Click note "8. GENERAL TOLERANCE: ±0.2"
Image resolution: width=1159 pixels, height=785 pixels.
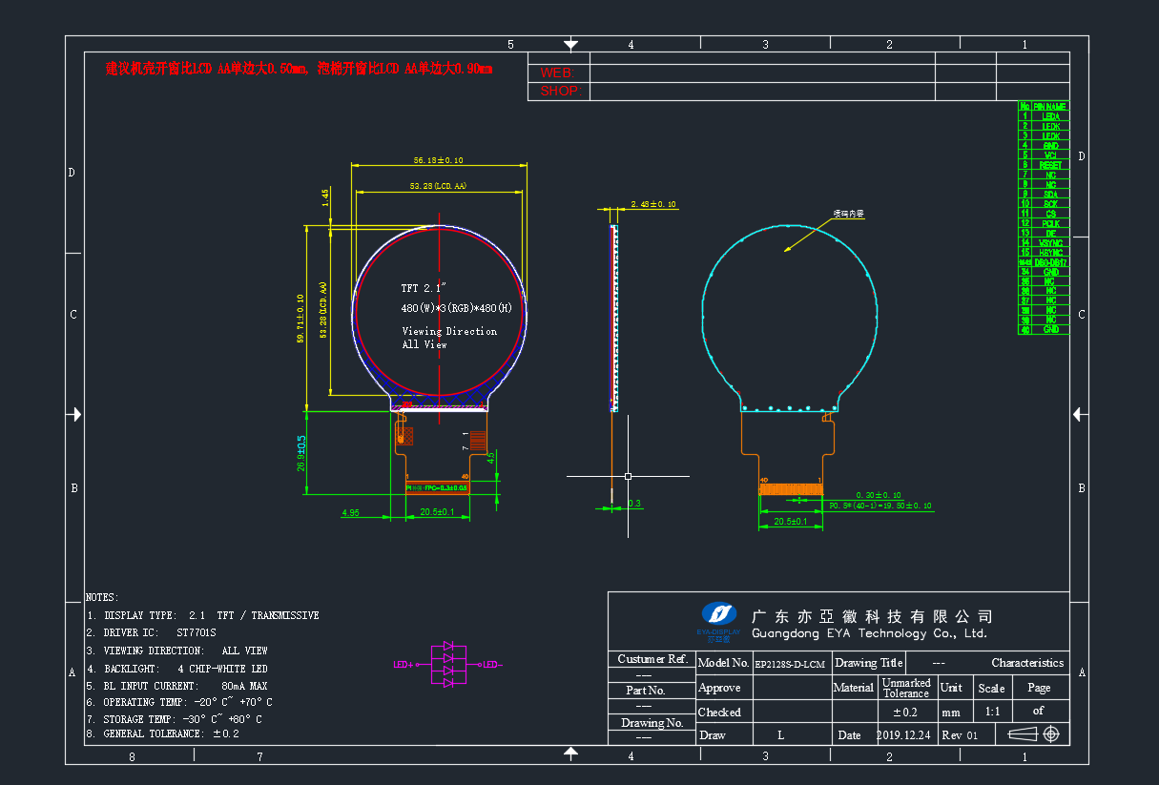tap(163, 733)
